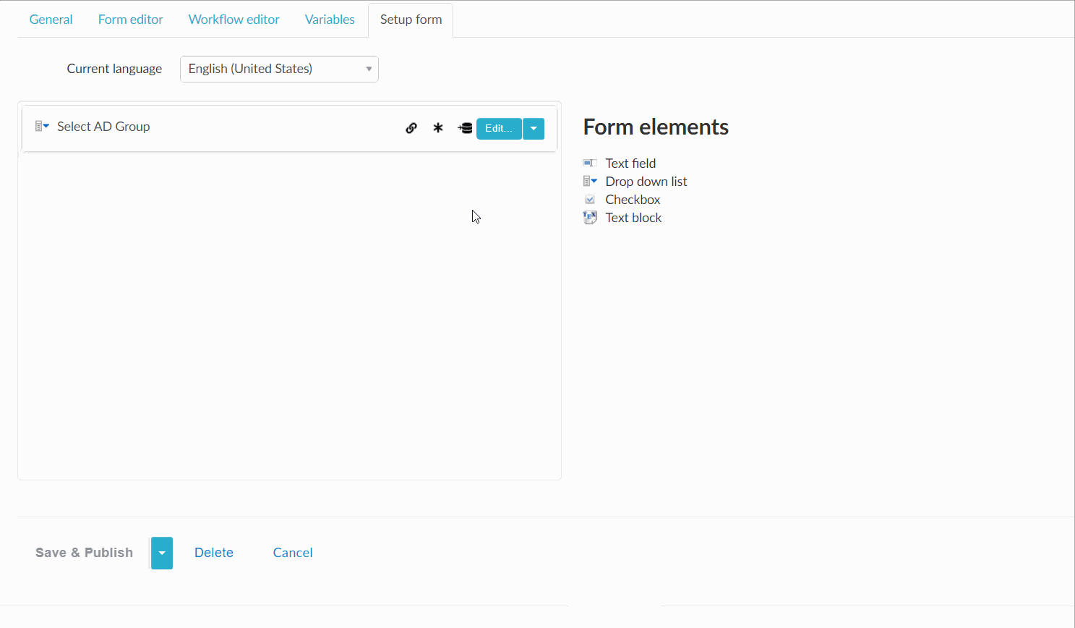Image resolution: width=1075 pixels, height=628 pixels.
Task: Open the Form editor tab
Action: (x=130, y=20)
